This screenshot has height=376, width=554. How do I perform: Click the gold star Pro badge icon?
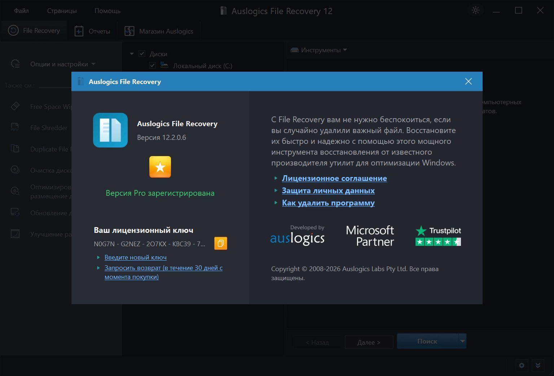click(160, 167)
